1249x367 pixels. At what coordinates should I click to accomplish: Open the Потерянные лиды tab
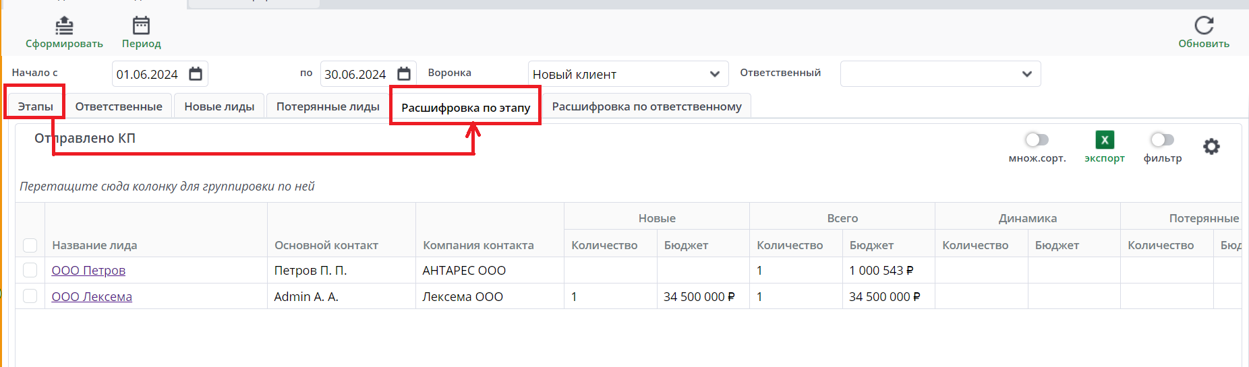328,106
